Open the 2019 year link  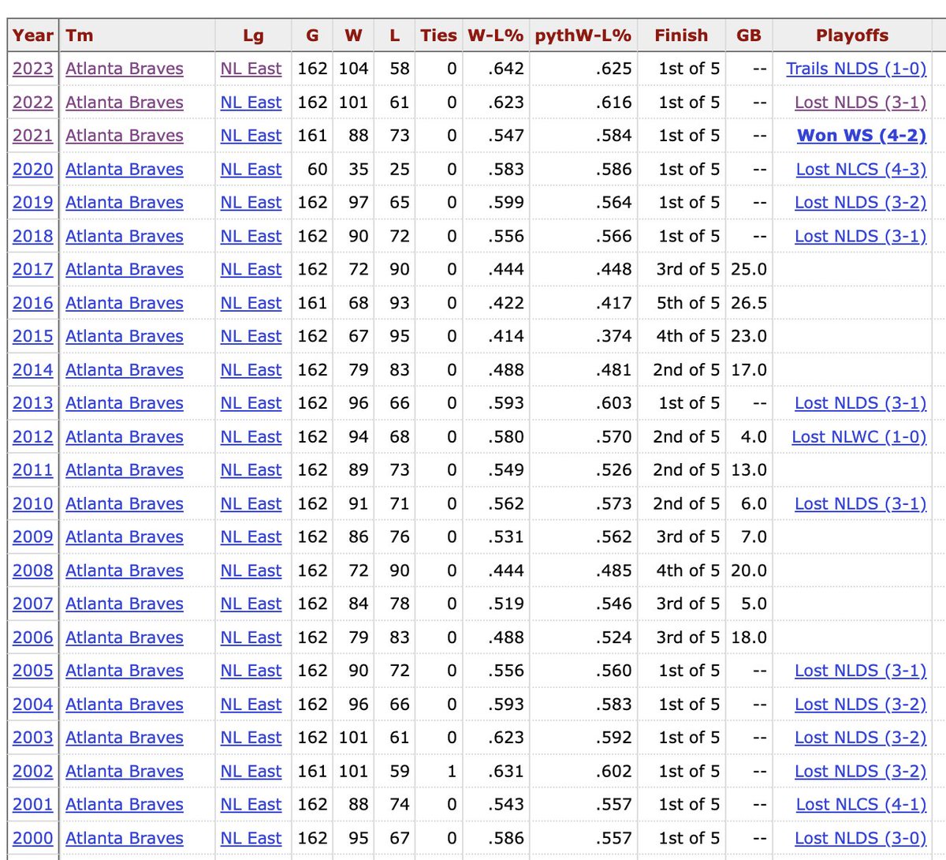point(33,203)
